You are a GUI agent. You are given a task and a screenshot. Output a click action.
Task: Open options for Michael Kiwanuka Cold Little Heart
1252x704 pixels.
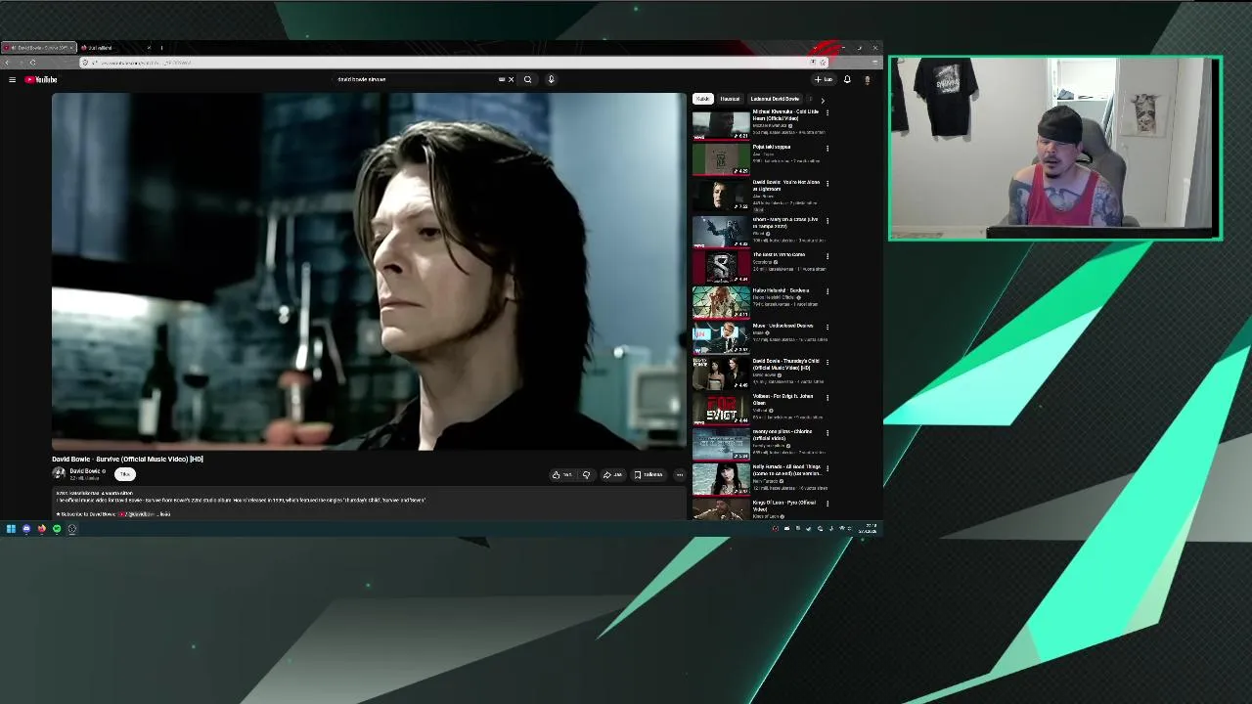coord(827,112)
